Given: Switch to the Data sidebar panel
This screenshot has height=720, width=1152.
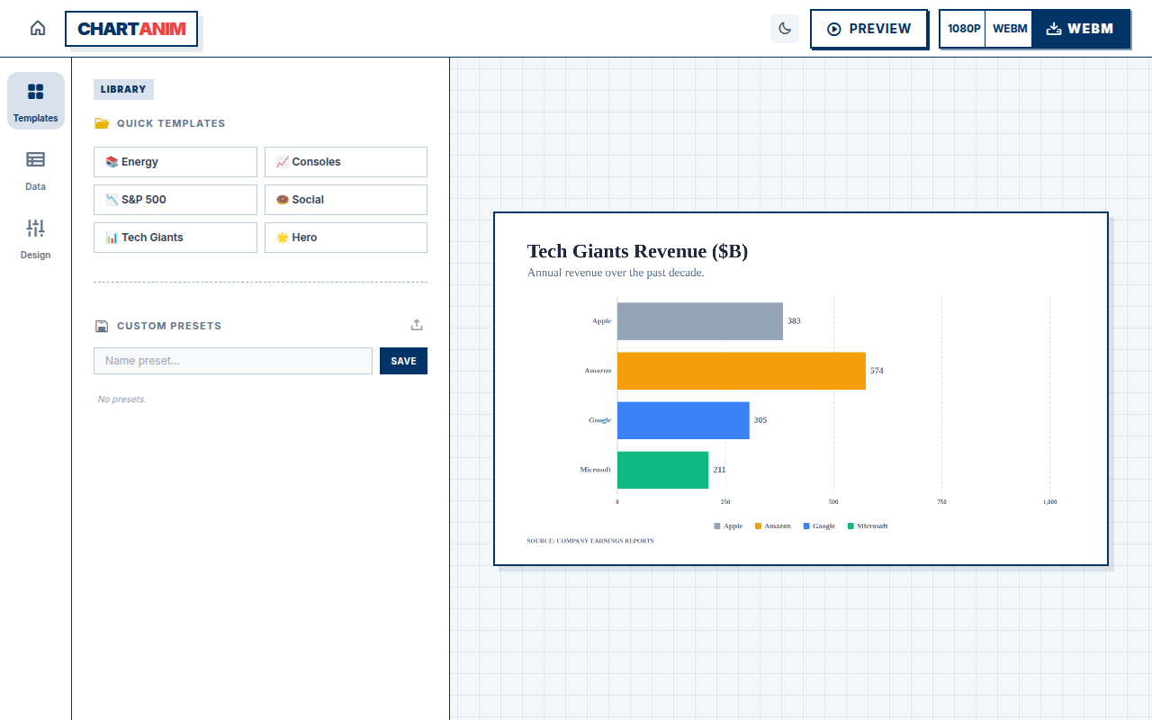Looking at the screenshot, I should pos(36,169).
